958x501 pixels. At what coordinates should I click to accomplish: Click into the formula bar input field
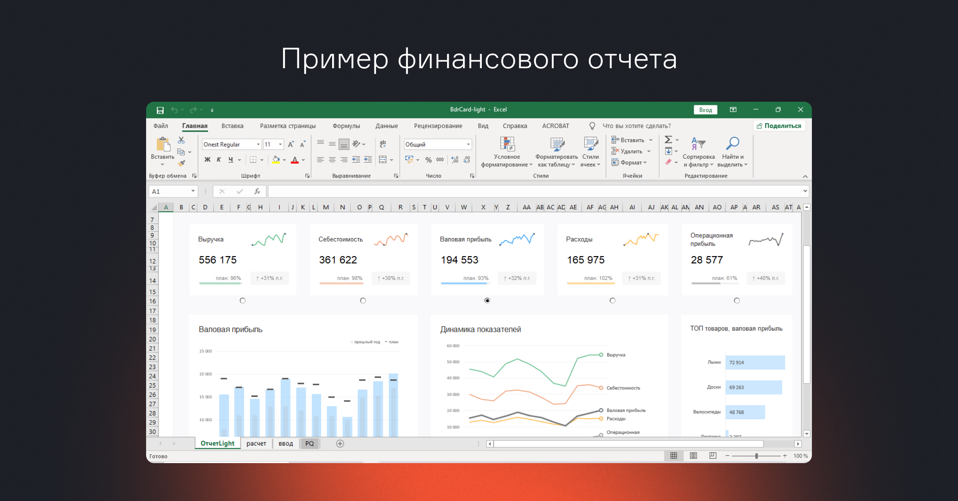pyautogui.click(x=535, y=191)
